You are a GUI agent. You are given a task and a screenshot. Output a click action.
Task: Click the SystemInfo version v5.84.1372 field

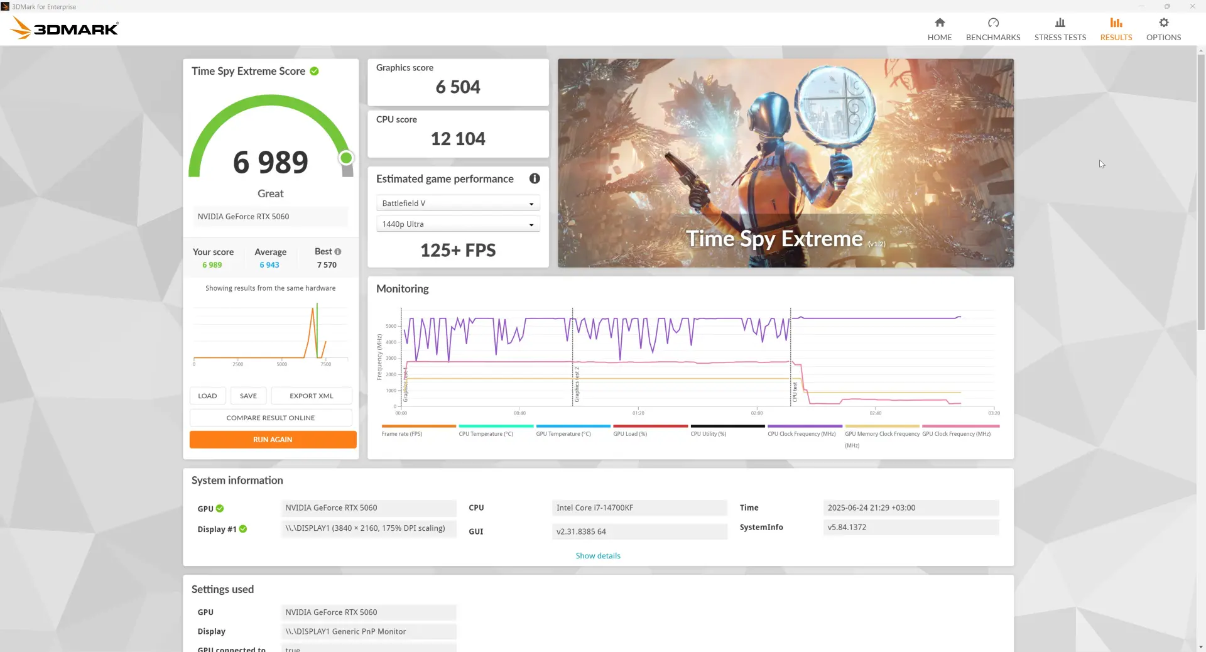(x=911, y=527)
